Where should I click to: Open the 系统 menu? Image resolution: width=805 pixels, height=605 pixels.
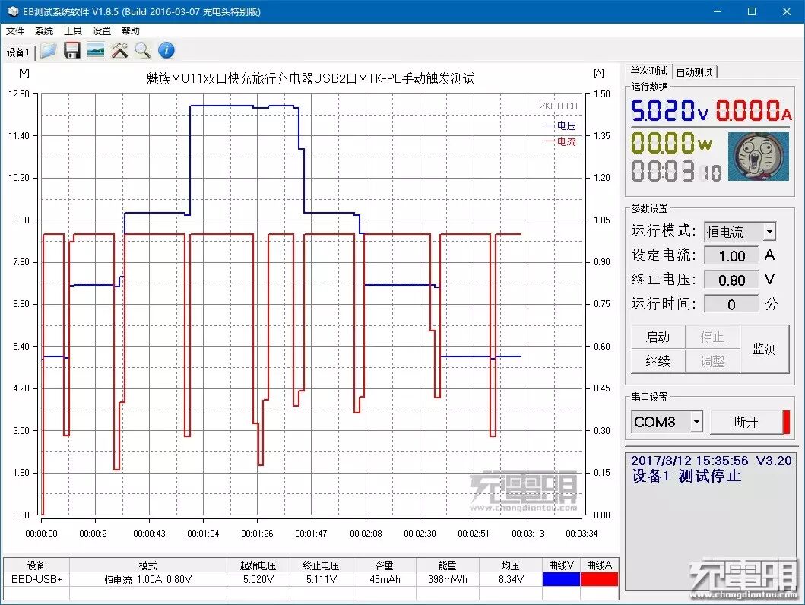pyautogui.click(x=44, y=31)
